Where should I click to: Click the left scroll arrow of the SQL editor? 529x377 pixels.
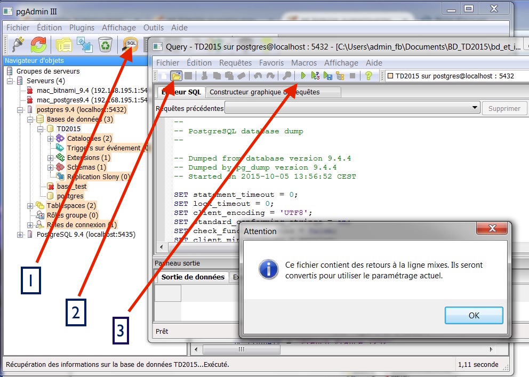tap(161, 247)
